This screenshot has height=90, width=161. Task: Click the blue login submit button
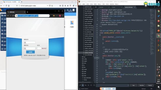click(x=30, y=52)
